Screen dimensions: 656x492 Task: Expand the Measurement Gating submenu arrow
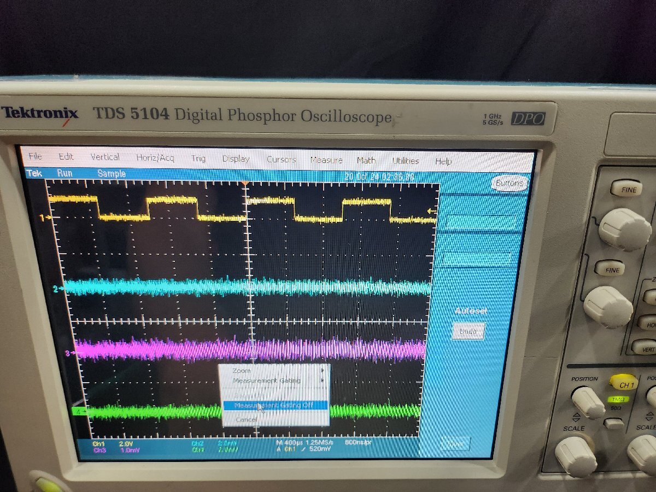pos(323,381)
